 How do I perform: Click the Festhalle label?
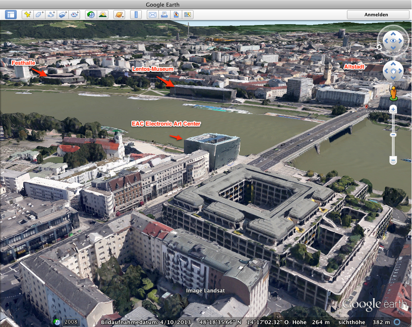click(23, 63)
